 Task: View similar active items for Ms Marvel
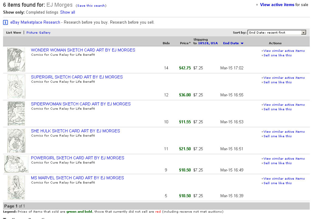(x=284, y=178)
